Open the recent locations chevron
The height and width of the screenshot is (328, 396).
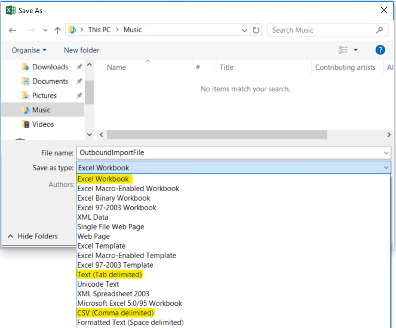(45, 30)
